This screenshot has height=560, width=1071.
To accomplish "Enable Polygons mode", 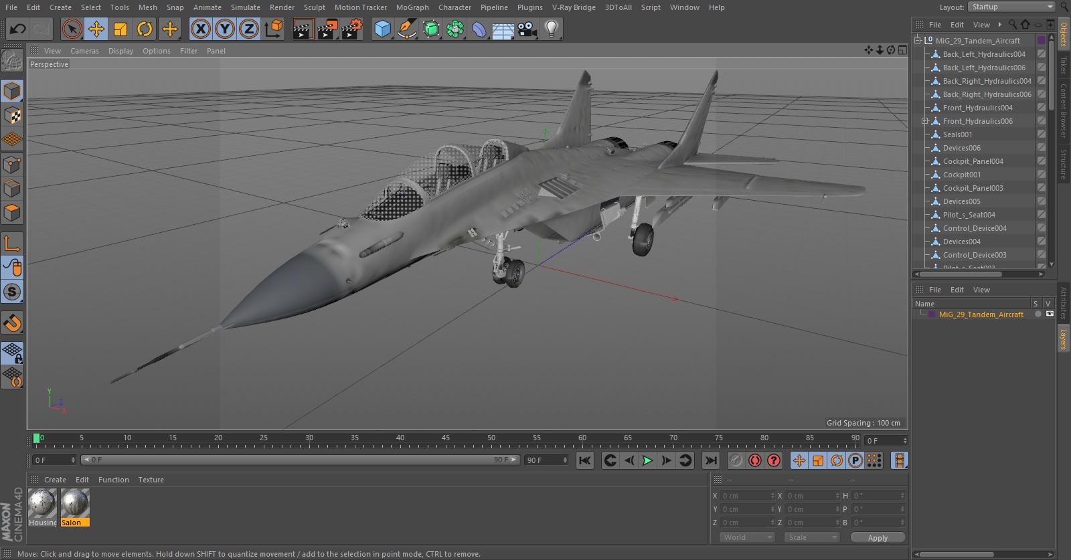I will point(12,213).
